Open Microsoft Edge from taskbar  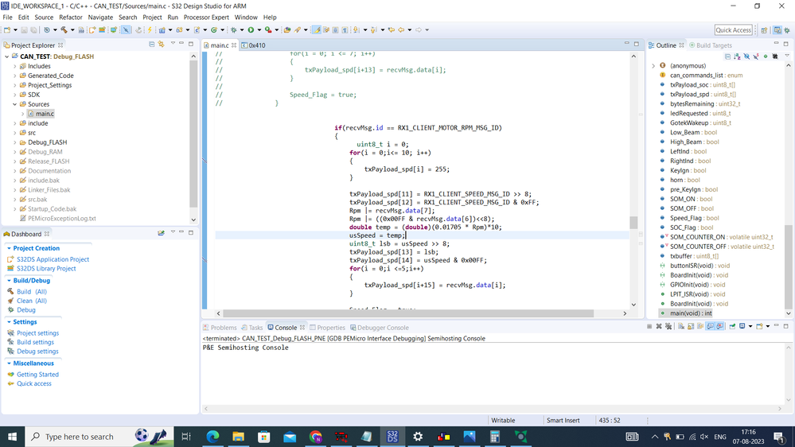[x=212, y=437]
